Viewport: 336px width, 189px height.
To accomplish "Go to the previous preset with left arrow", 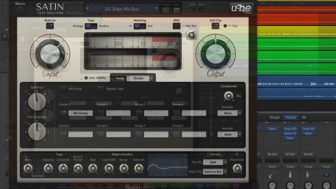I will (x=88, y=8).
